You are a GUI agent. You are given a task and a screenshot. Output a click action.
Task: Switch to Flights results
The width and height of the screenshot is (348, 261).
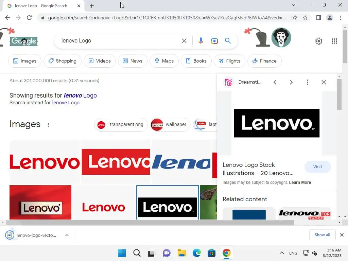(229, 61)
